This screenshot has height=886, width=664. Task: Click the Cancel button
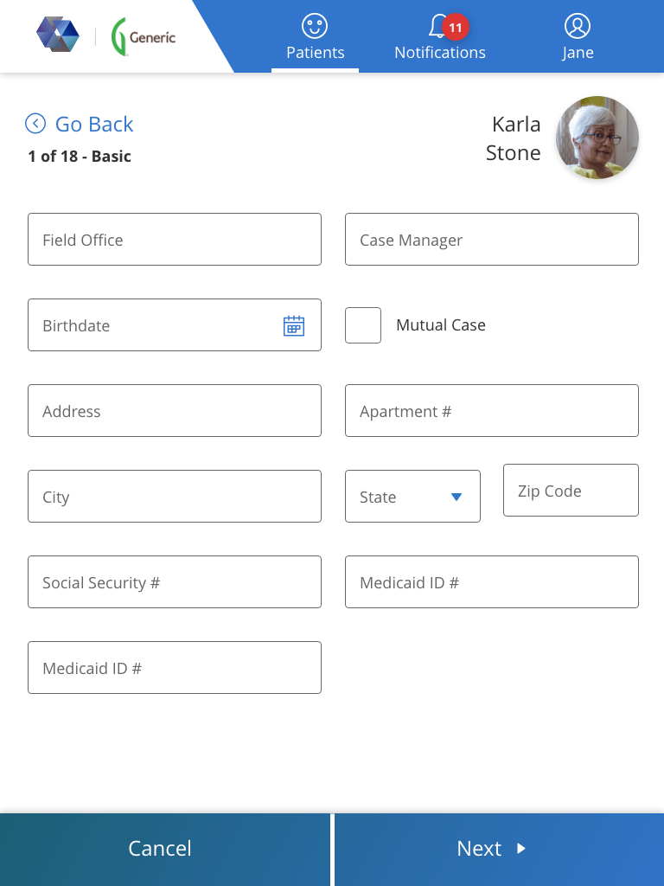pos(165,850)
